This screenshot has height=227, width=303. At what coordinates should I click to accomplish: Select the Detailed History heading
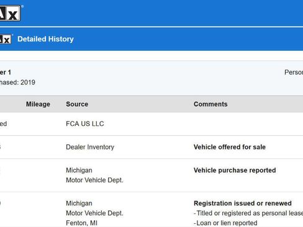[45, 39]
